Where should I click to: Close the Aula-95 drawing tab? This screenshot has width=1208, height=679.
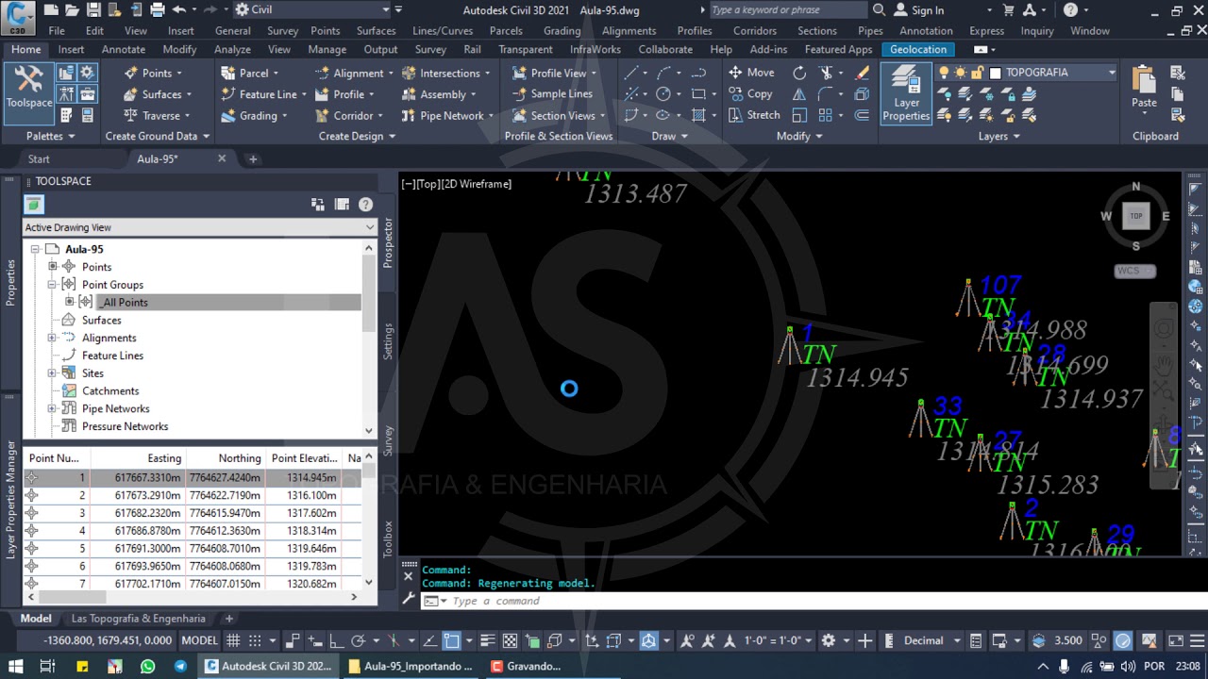pyautogui.click(x=222, y=158)
